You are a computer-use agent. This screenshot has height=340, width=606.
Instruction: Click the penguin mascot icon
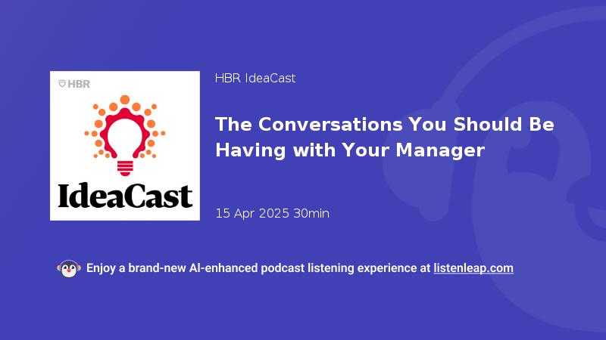tap(69, 269)
